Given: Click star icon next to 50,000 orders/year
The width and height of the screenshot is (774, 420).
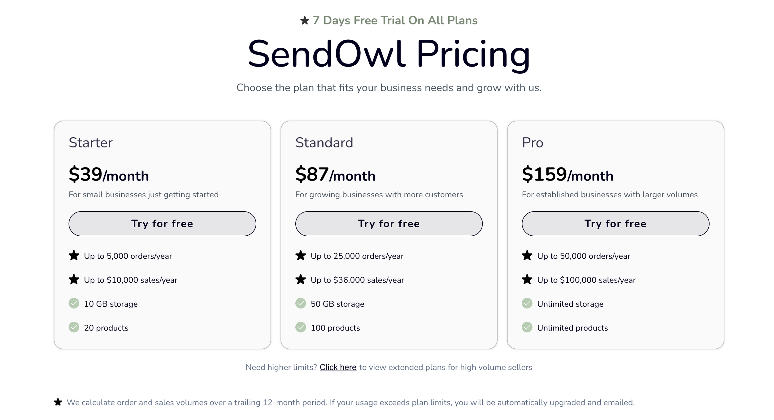Looking at the screenshot, I should (527, 256).
